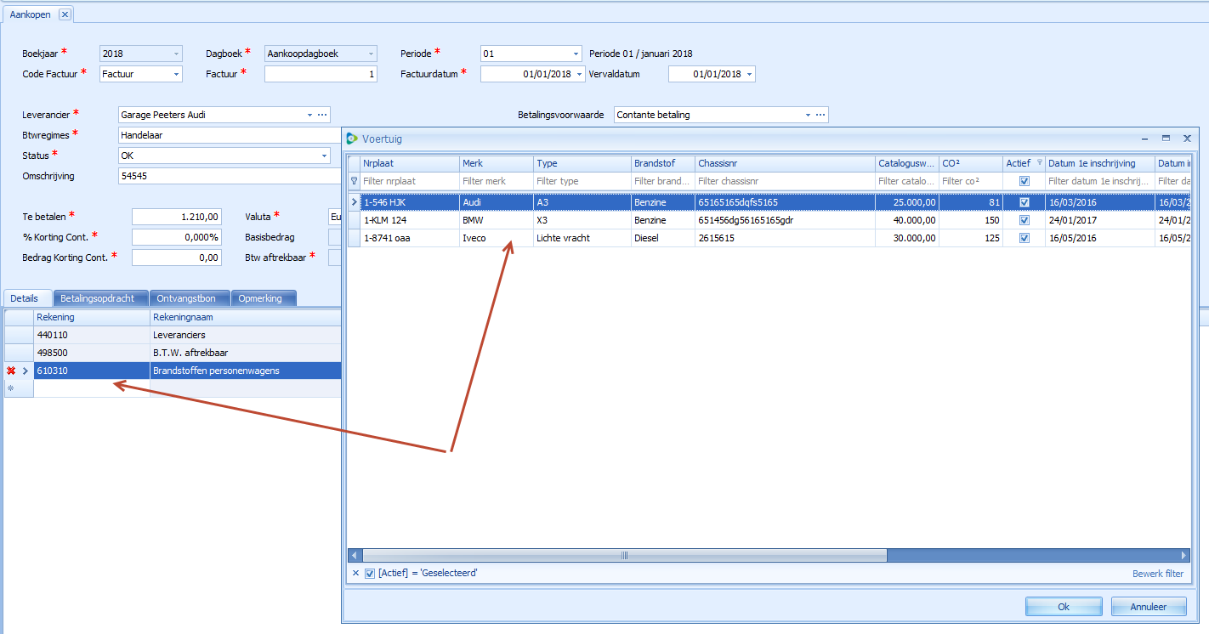Image resolution: width=1209 pixels, height=634 pixels.
Task: Remove active filter with the X at the grid bottom
Action: pos(355,574)
